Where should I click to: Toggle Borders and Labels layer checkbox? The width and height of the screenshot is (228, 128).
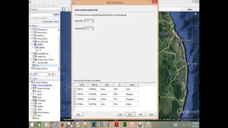[33, 88]
